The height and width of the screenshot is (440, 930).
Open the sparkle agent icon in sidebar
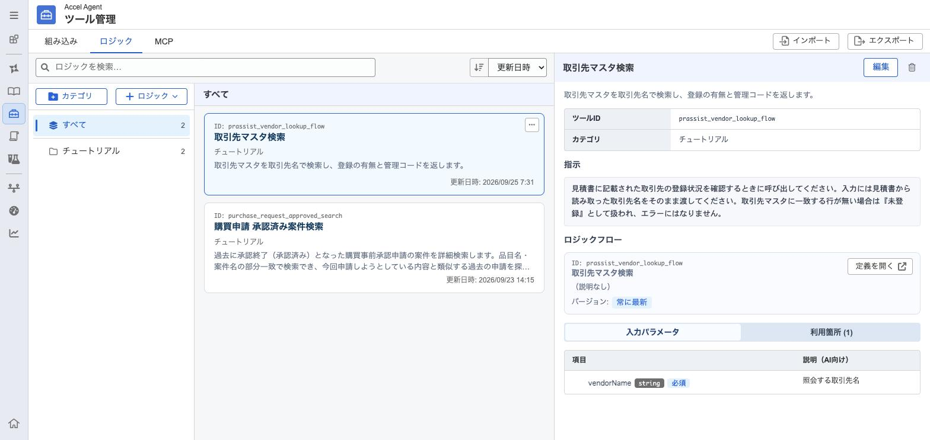14,69
